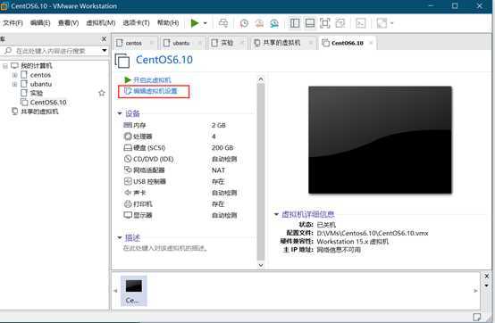Screen dimensions: 495x323
Task: Click the device panel vertical scrollbar
Action: (x=261, y=171)
